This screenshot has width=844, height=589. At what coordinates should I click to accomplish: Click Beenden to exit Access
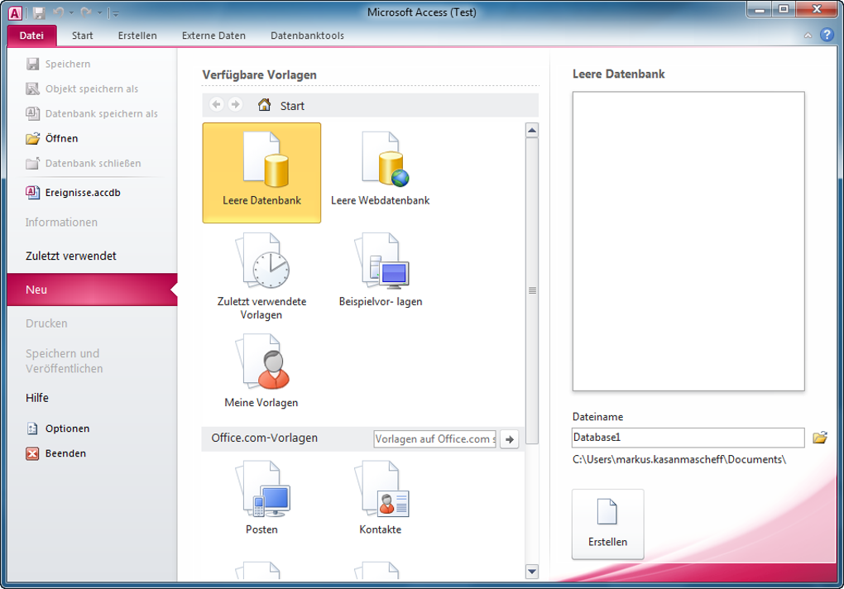click(56, 453)
